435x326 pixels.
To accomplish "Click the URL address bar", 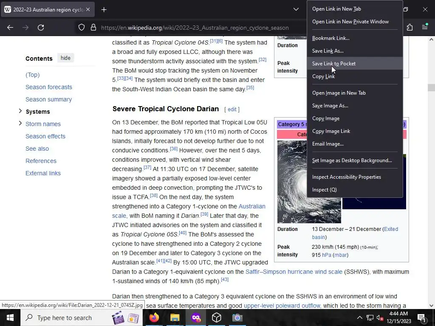I will pyautogui.click(x=194, y=28).
